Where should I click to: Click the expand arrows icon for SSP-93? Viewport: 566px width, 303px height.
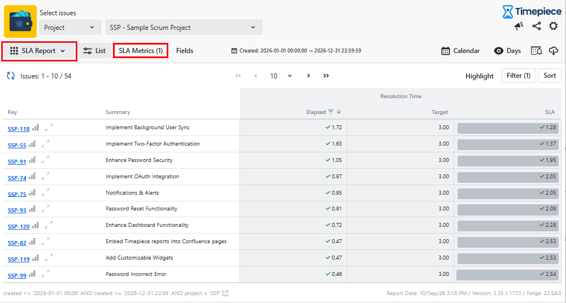[46, 209]
